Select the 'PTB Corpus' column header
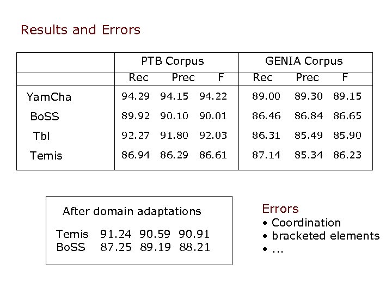This screenshot has width=392, height=294. (172, 61)
